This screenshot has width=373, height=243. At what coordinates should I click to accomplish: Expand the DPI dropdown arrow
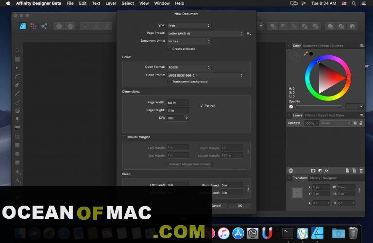pyautogui.click(x=186, y=118)
